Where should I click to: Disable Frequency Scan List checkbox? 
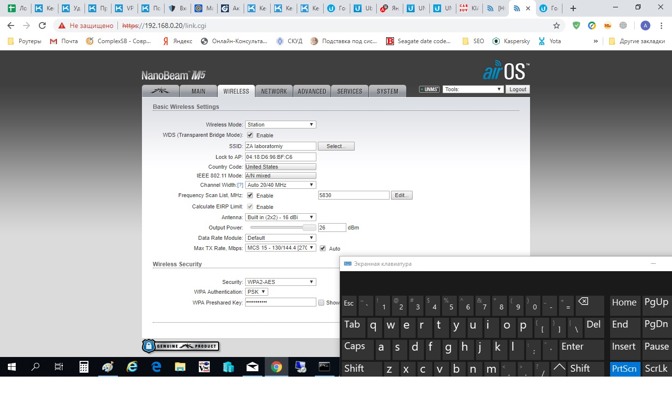pyautogui.click(x=250, y=196)
